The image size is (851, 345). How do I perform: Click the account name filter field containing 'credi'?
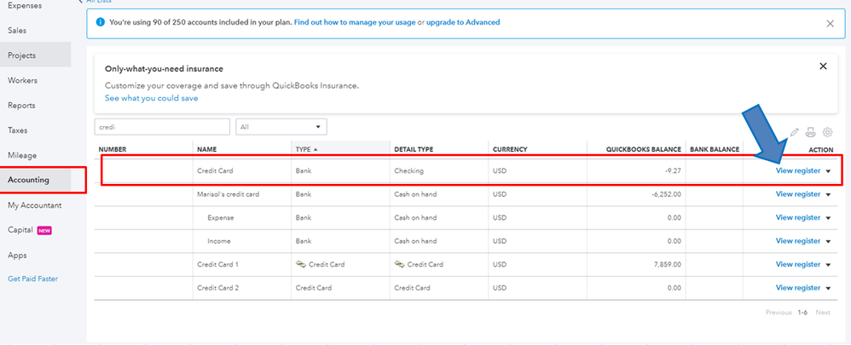[162, 127]
